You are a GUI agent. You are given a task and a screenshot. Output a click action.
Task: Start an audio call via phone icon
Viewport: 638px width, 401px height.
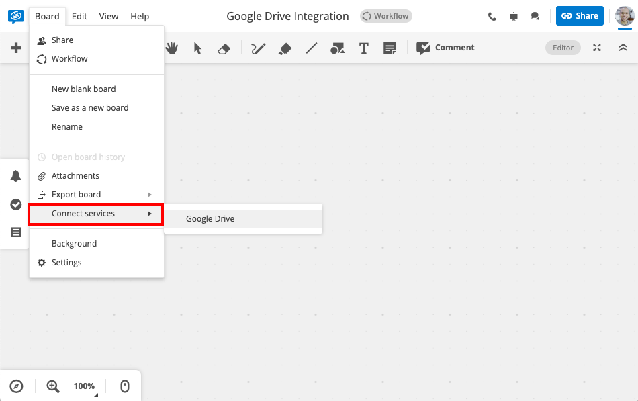492,16
